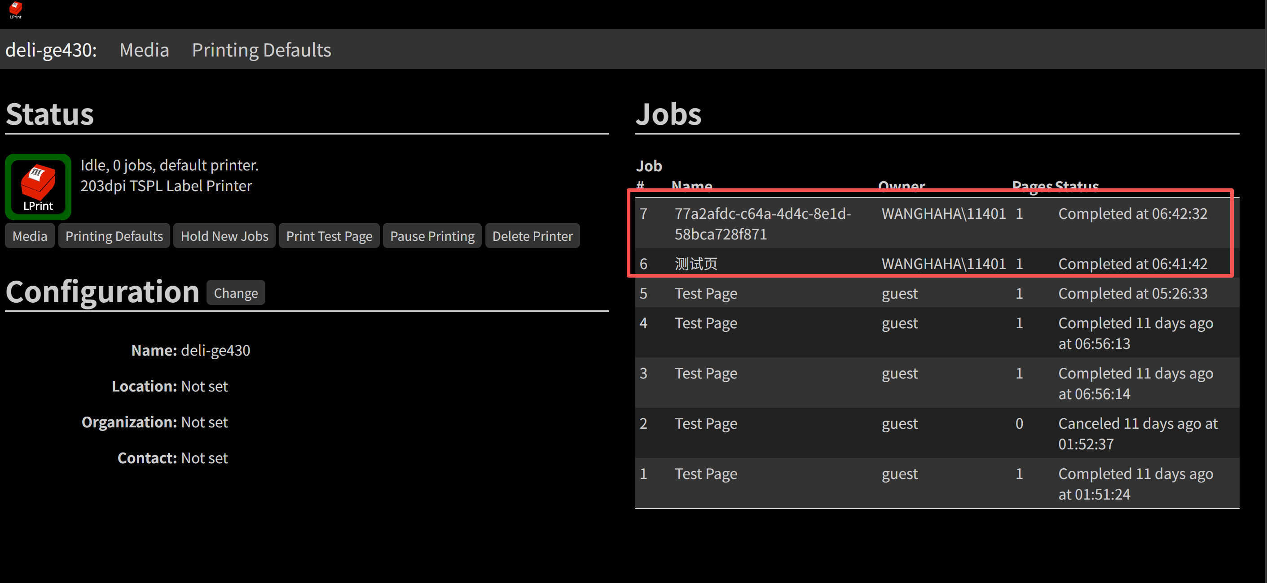The width and height of the screenshot is (1267, 583).
Task: Click the large LPrint printer status icon
Action: (x=38, y=187)
